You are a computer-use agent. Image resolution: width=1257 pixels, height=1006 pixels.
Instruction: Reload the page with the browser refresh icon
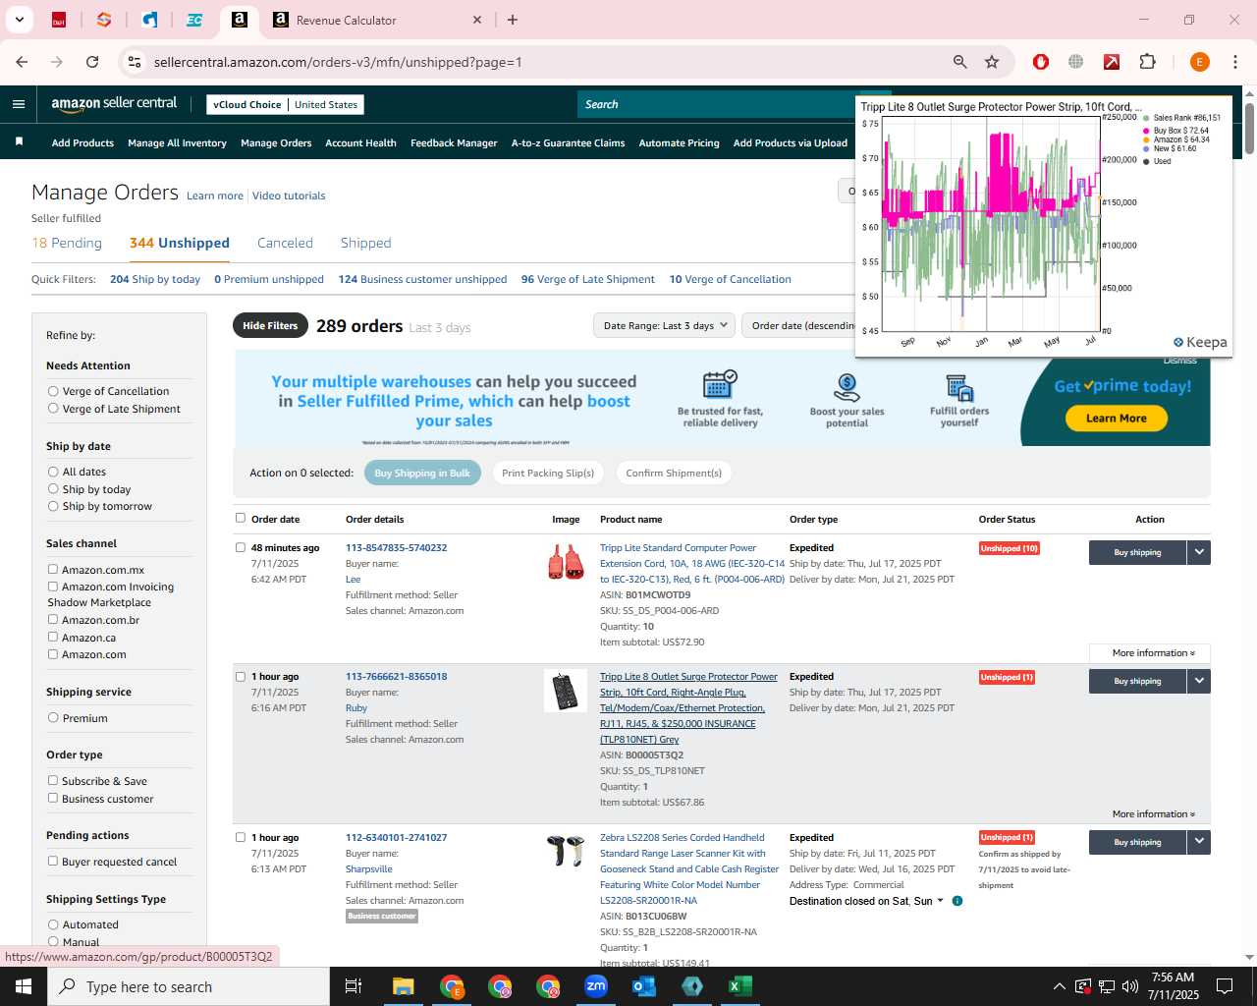click(92, 62)
